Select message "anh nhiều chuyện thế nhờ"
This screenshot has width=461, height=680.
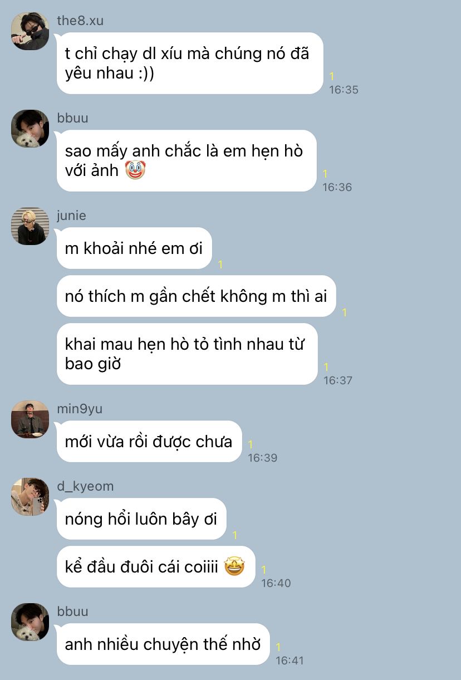163,644
